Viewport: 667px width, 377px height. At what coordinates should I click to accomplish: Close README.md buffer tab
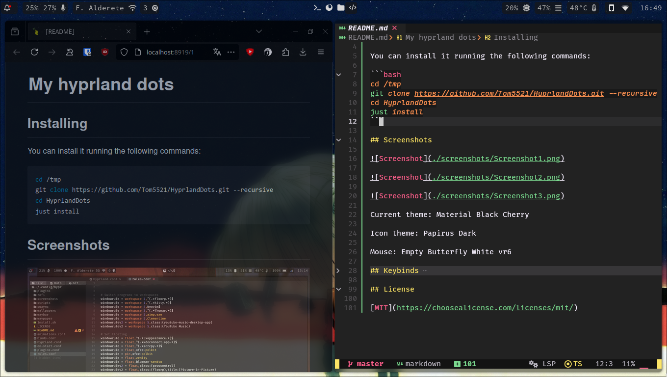394,28
